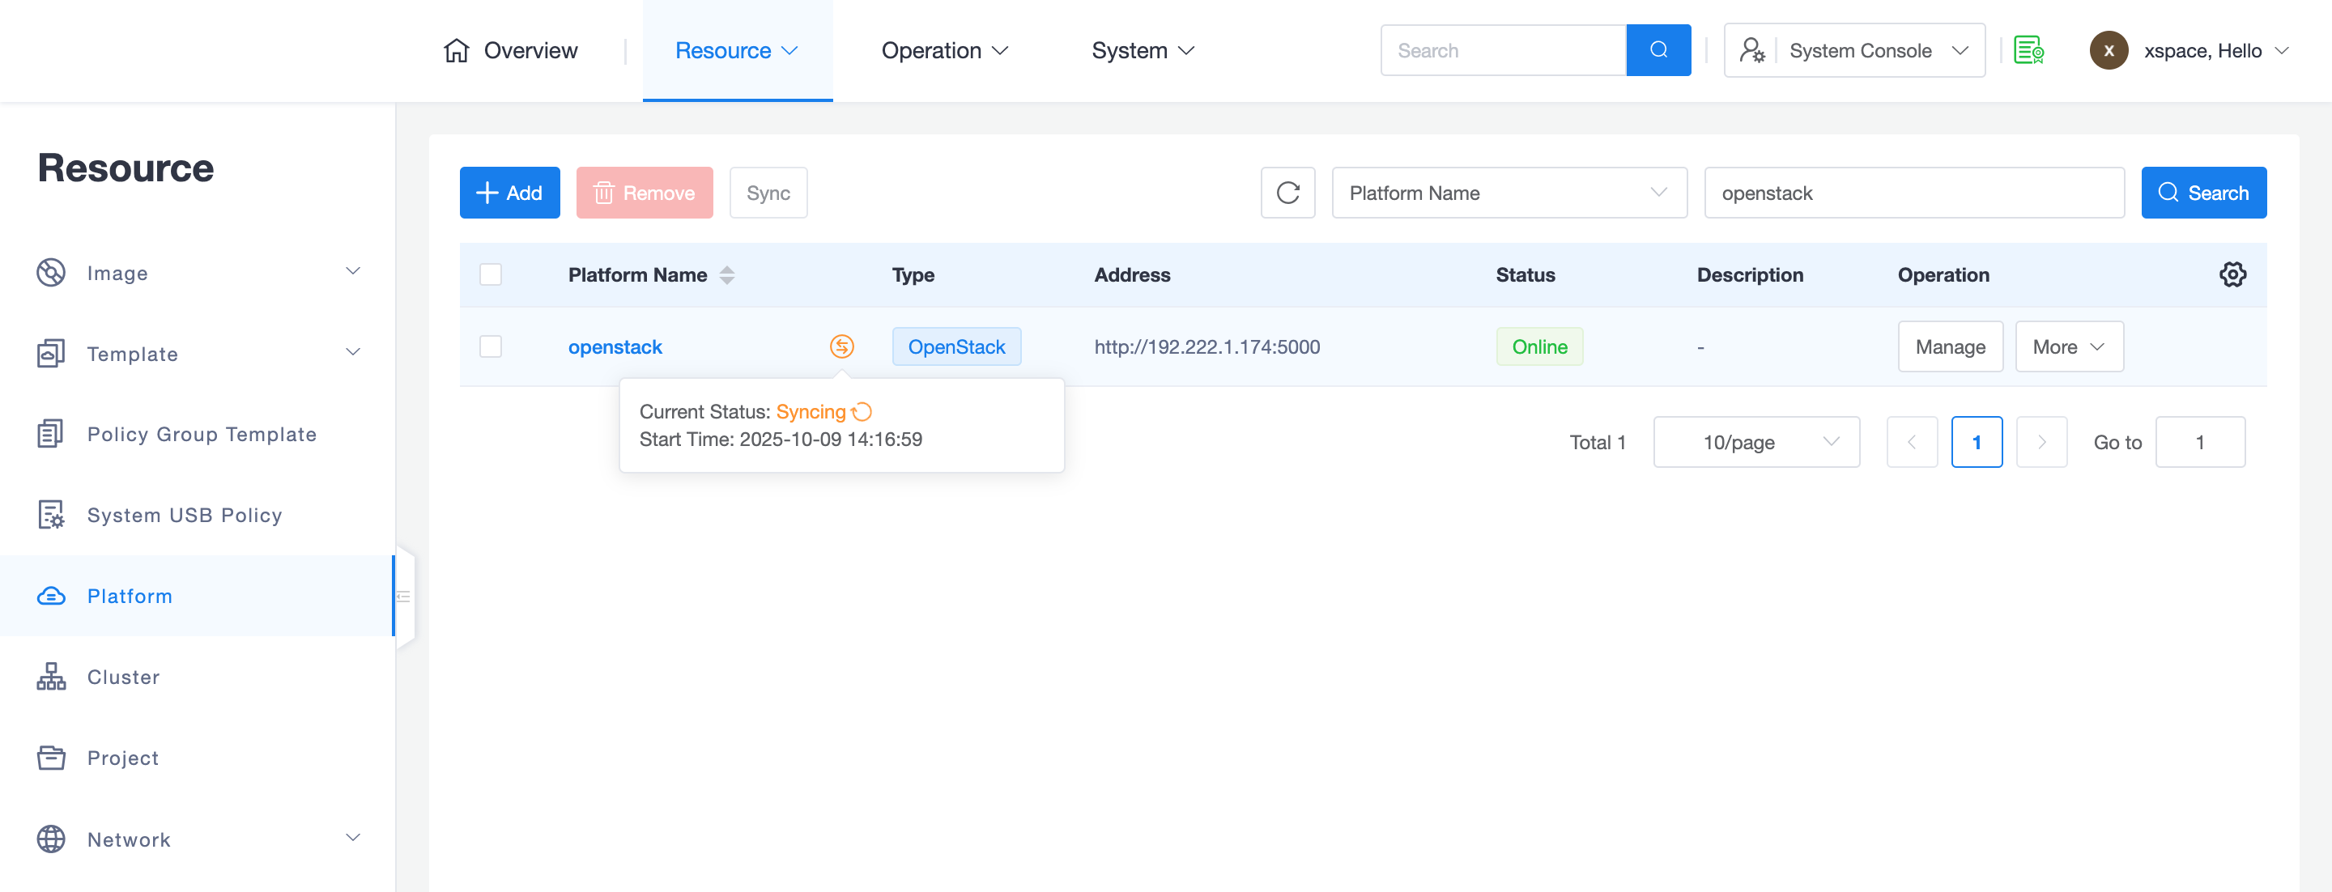Open the openstack platform link
Screen dimensions: 2332x892
point(615,346)
